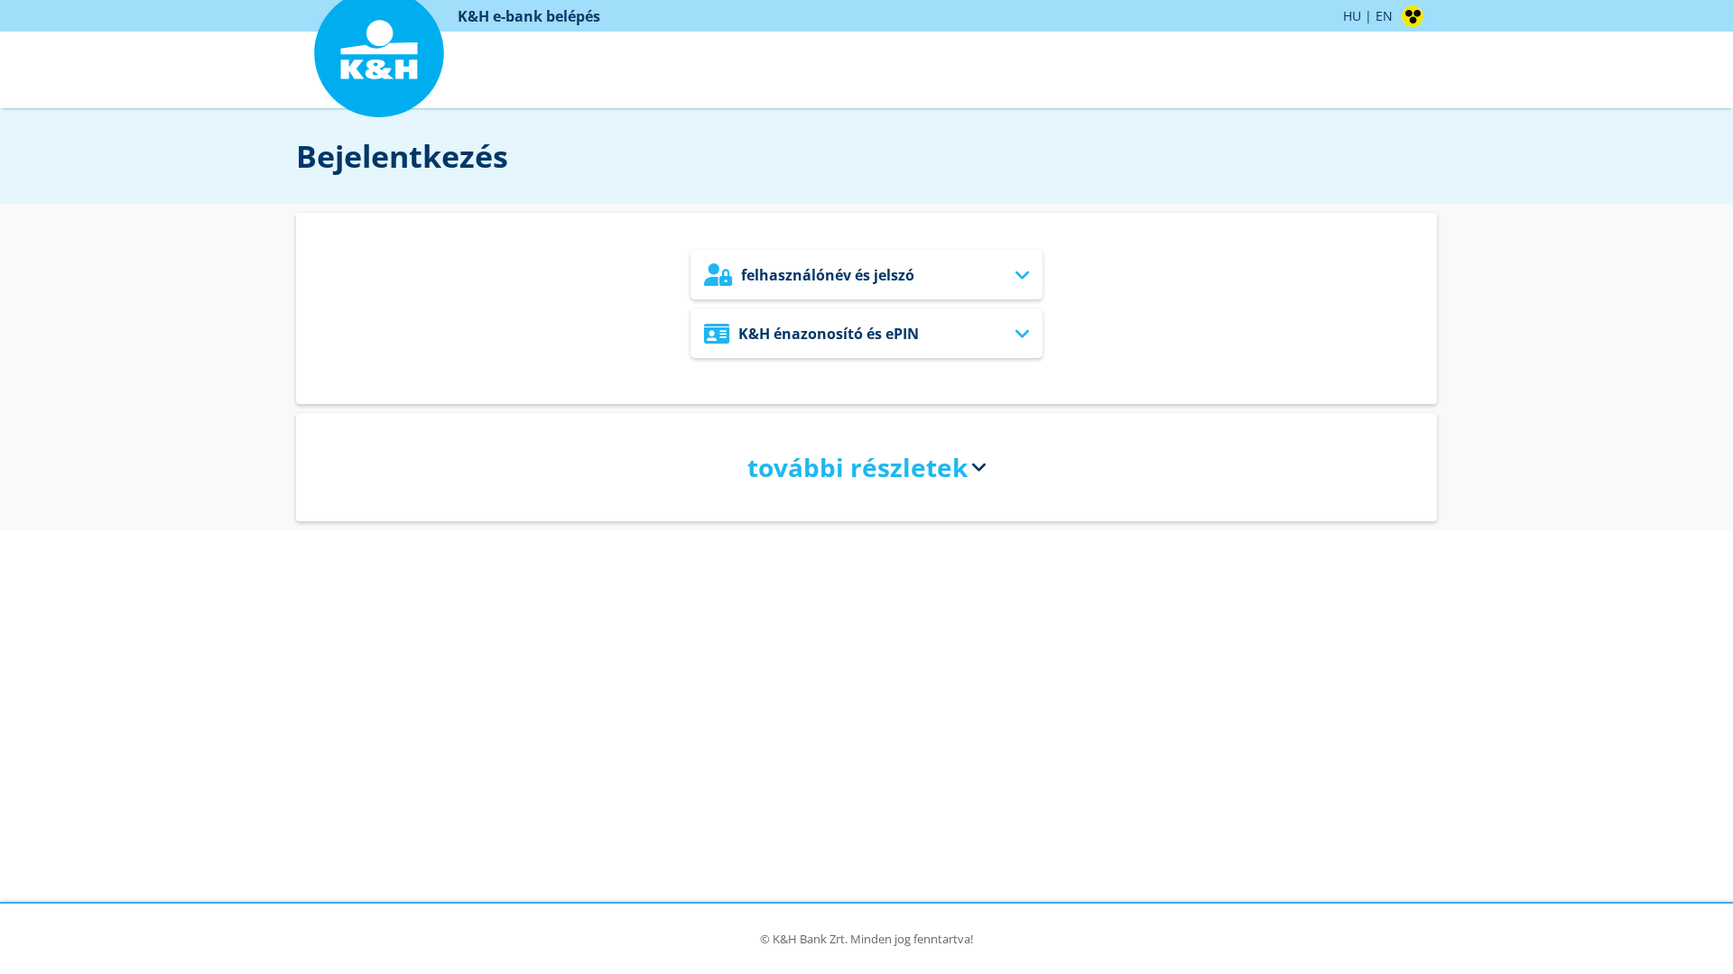1733x974 pixels.
Task: Click the yellow accessibility icon in header
Action: (x=1413, y=15)
